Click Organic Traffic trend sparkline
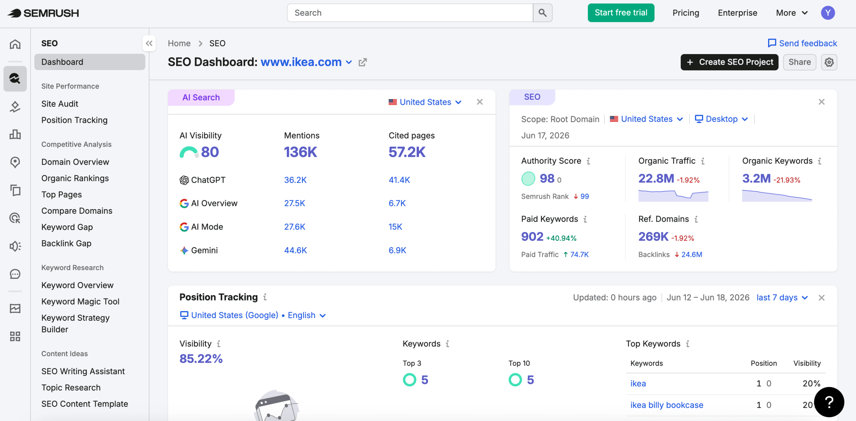The width and height of the screenshot is (856, 421). point(673,196)
